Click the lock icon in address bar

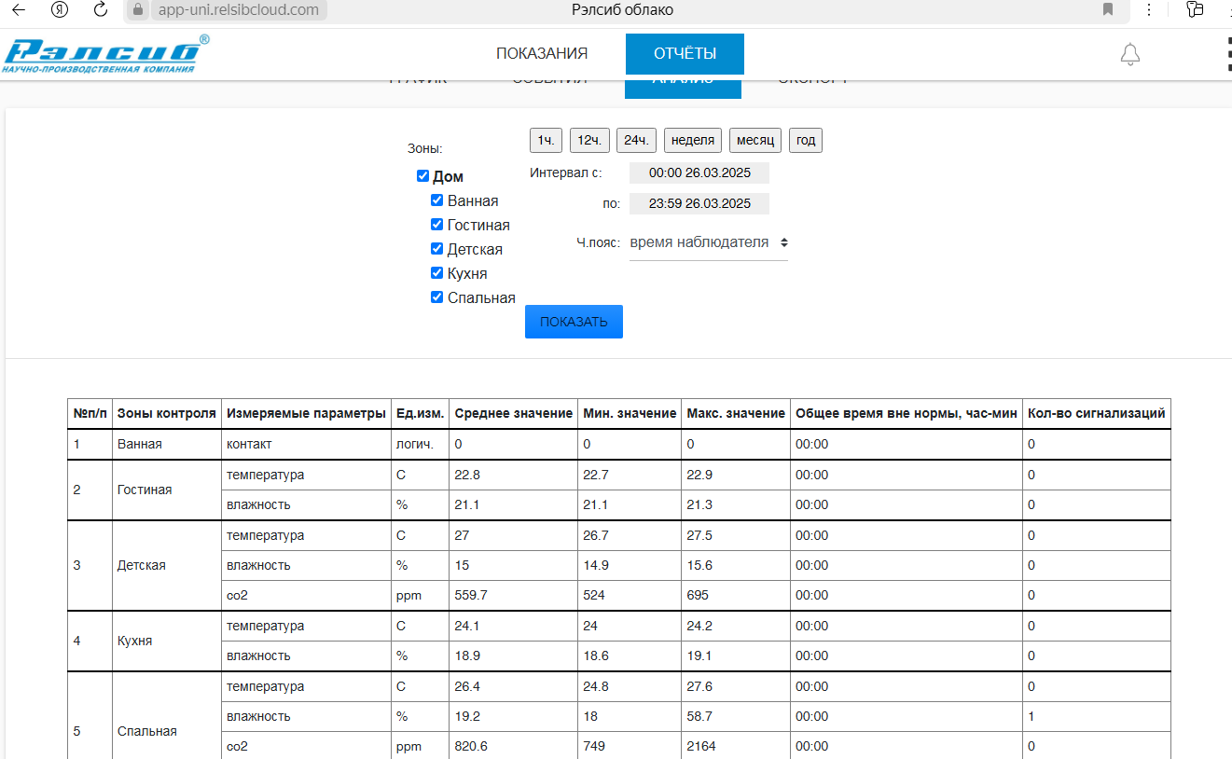(137, 10)
